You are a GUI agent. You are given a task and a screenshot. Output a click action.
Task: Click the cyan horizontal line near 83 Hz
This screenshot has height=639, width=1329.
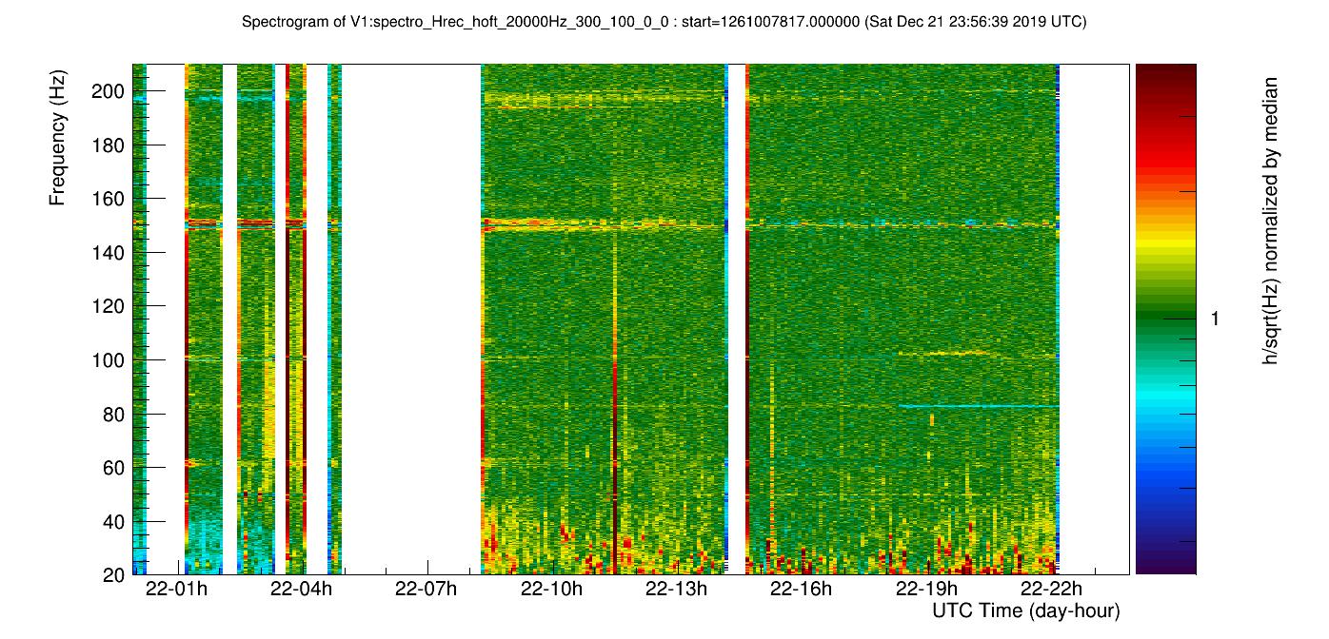pyautogui.click(x=981, y=406)
